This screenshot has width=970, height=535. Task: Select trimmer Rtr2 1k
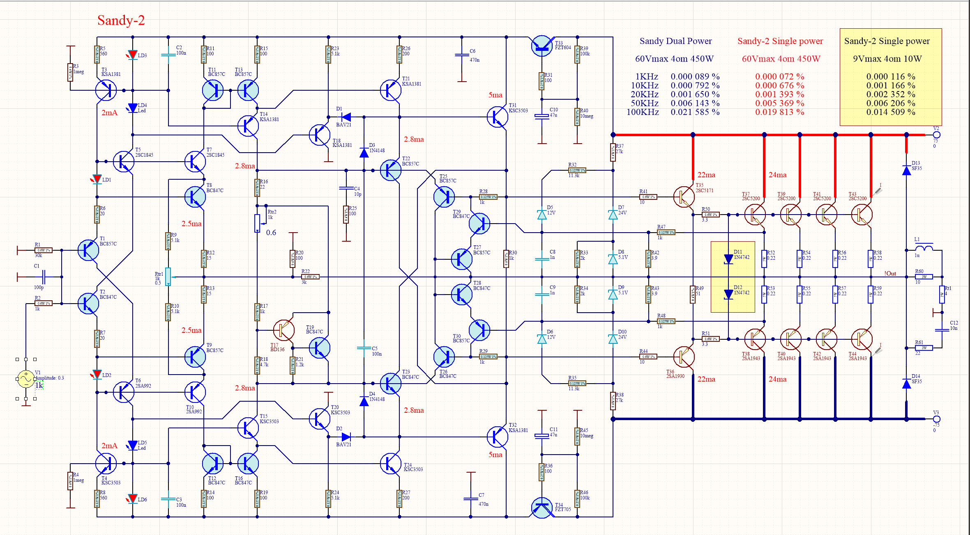[x=257, y=224]
